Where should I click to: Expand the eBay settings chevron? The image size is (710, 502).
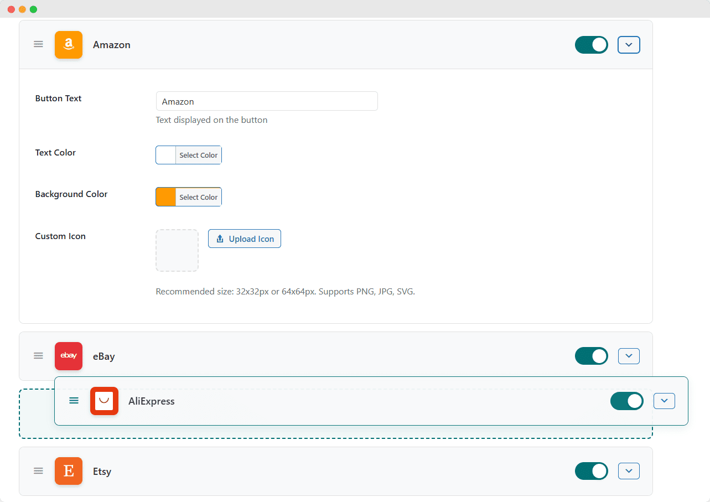pyautogui.click(x=629, y=356)
